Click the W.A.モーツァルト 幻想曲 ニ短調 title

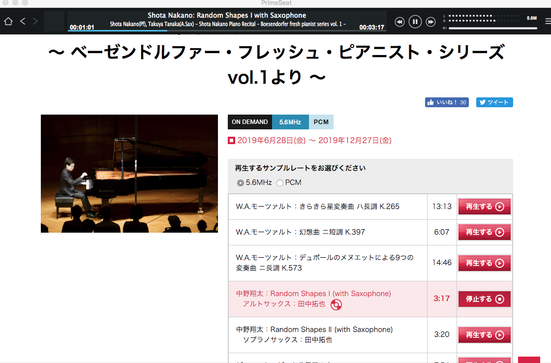click(x=301, y=232)
